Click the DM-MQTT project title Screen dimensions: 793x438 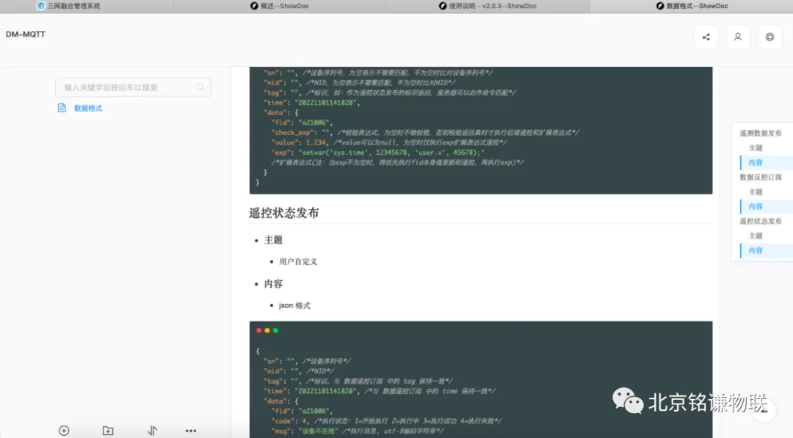click(x=26, y=34)
